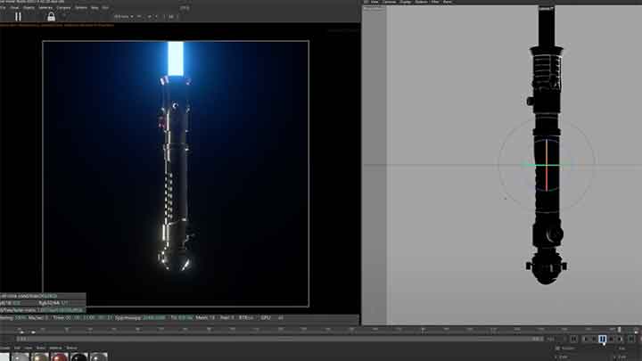Image resolution: width=642 pixels, height=361 pixels.
Task: Open the Octane Help menu
Action: coord(95,7)
